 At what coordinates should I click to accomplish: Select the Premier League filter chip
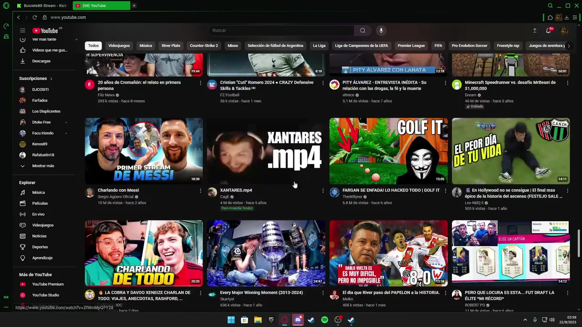(x=411, y=45)
